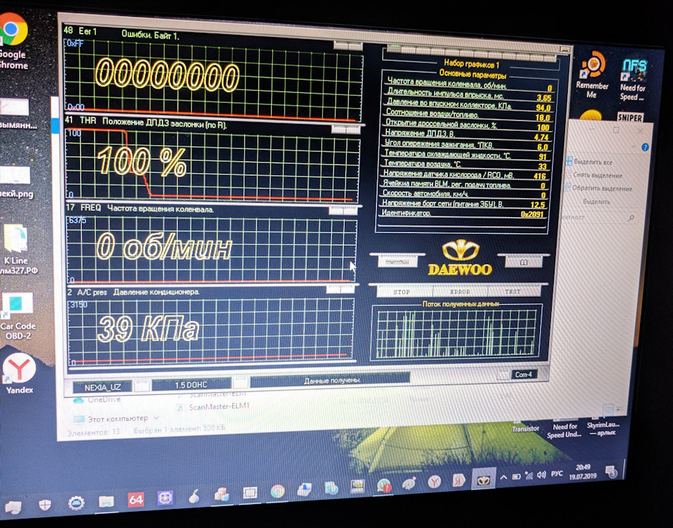The width and height of the screenshot is (673, 528).
Task: Select the 'Температура воздуха' parameter row
Action: click(465, 164)
